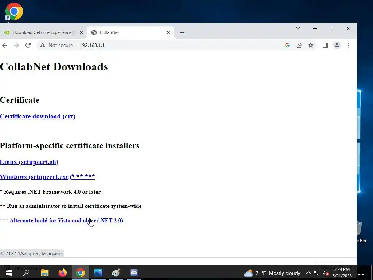Click the Google icon in address bar
Screen dimensions: 373x280
[x=287, y=45]
